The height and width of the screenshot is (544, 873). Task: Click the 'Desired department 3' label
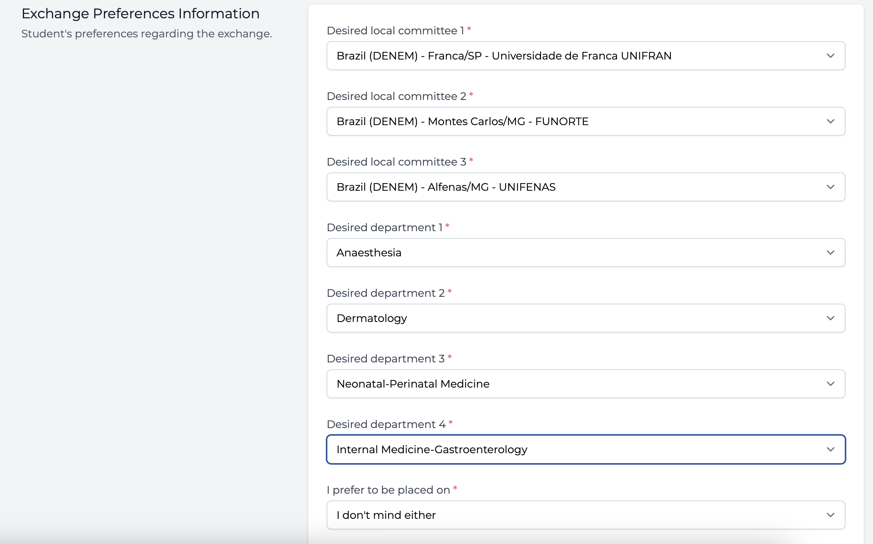pyautogui.click(x=386, y=359)
